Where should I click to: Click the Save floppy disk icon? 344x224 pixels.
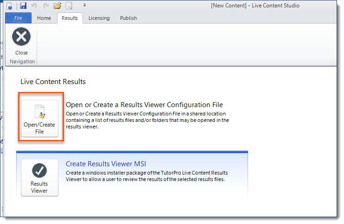(x=23, y=6)
